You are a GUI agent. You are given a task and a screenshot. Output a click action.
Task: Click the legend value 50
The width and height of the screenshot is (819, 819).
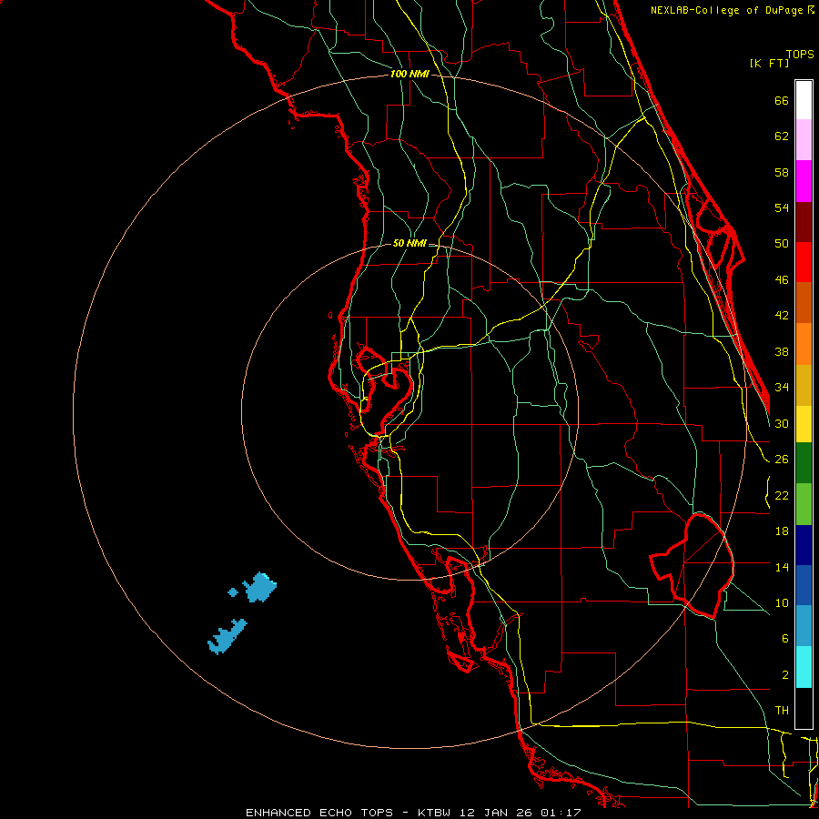tap(782, 243)
